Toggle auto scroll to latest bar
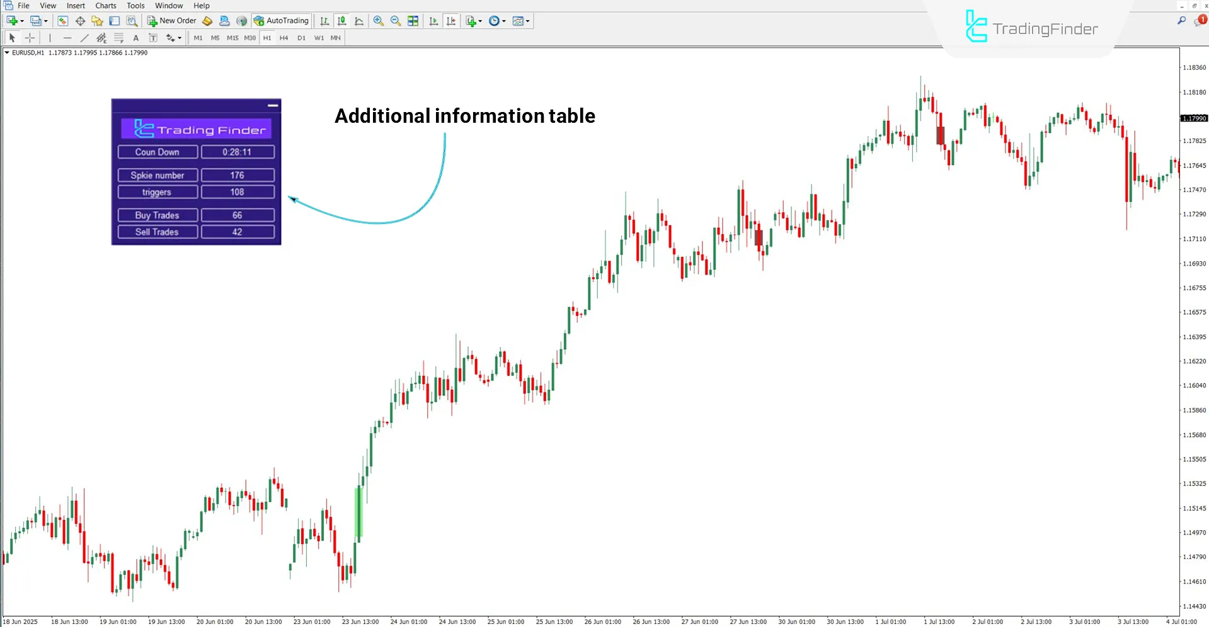Viewport: 1209px width, 627px height. (x=434, y=21)
